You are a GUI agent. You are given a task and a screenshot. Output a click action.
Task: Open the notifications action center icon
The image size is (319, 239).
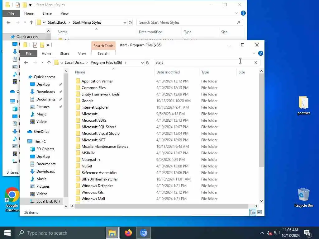click(307, 233)
